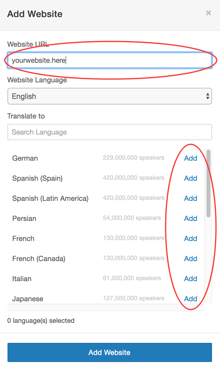220x368 pixels.
Task: Click the language list scrollbar
Action: 208,183
